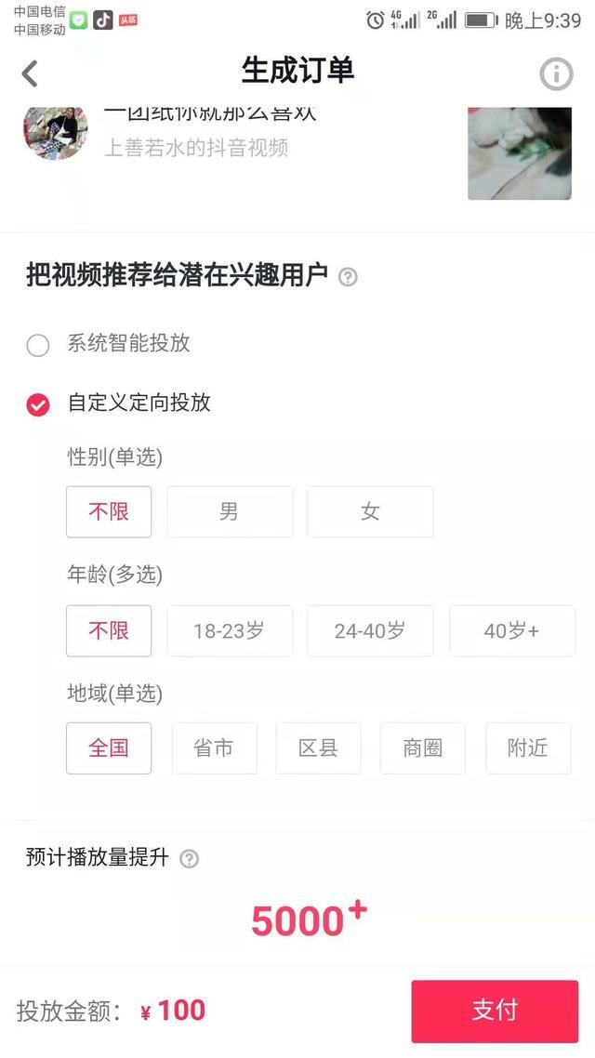The width and height of the screenshot is (595, 1058).
Task: Choose 省市 region option
Action: tap(215, 748)
